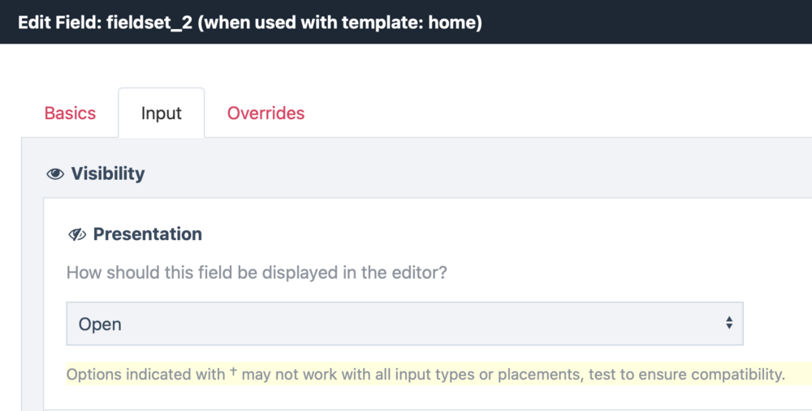Image resolution: width=812 pixels, height=411 pixels.
Task: Click the dagger symbol in the yellow note
Action: coord(234,372)
